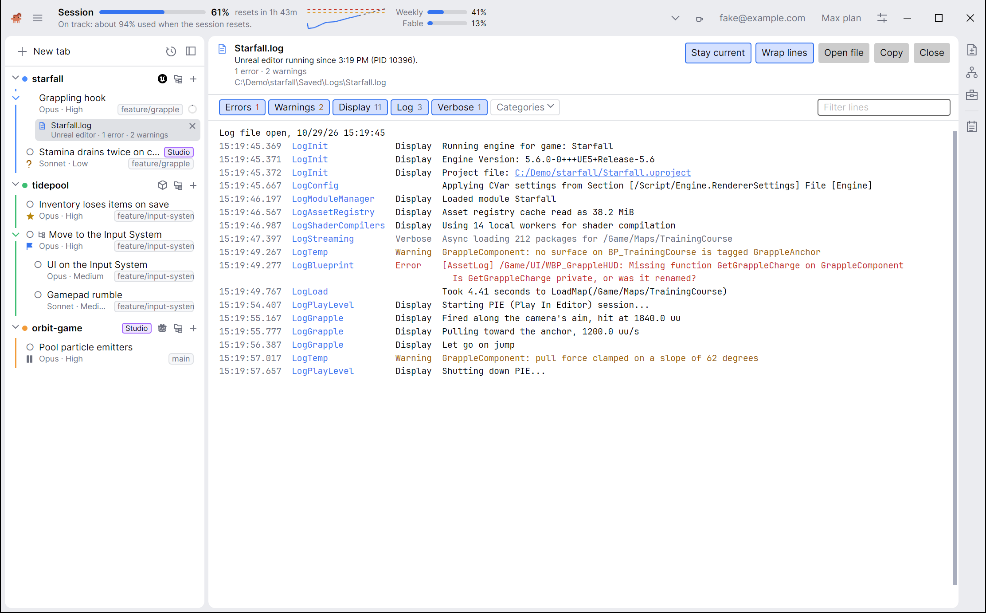Open the Starfall.uproject path link
Screen dimensions: 986x613
pos(603,173)
